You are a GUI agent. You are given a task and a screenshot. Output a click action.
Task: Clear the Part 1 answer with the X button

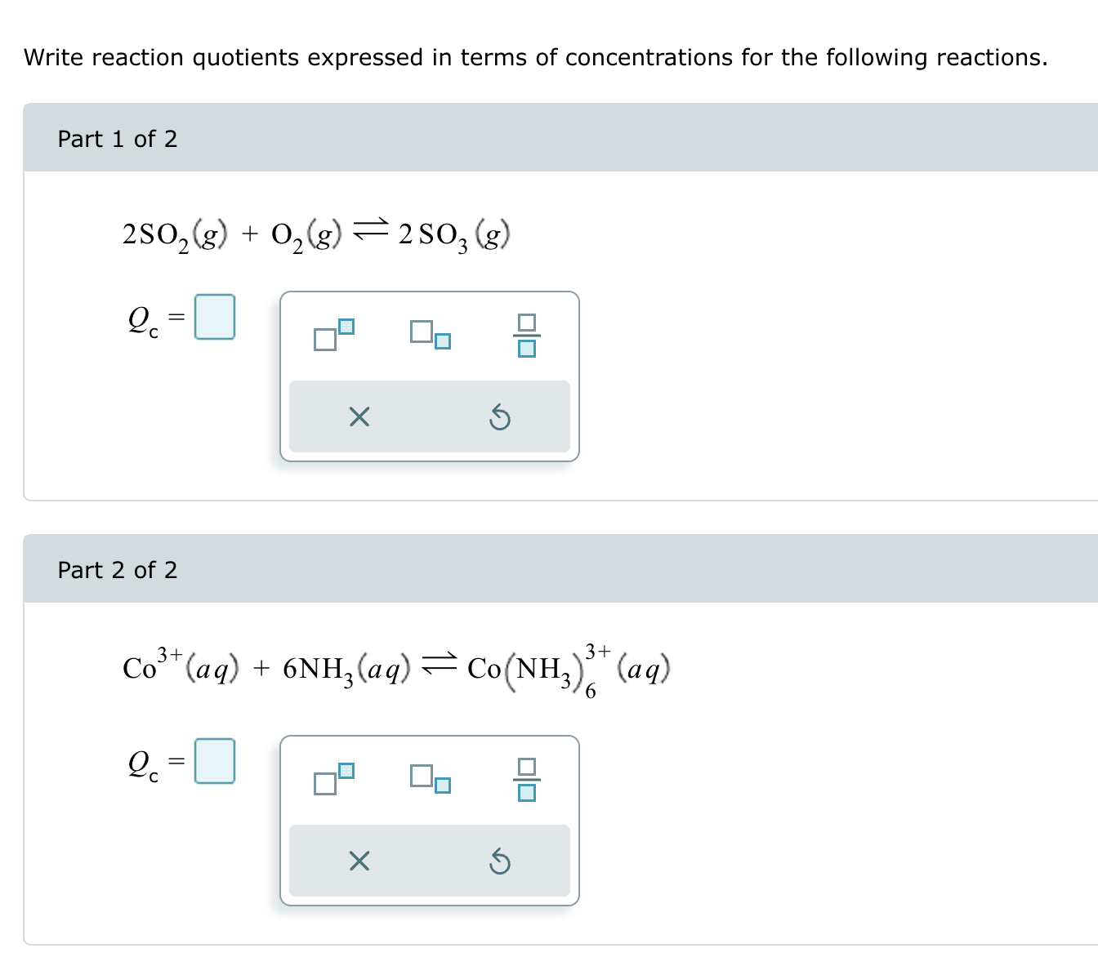click(x=358, y=417)
